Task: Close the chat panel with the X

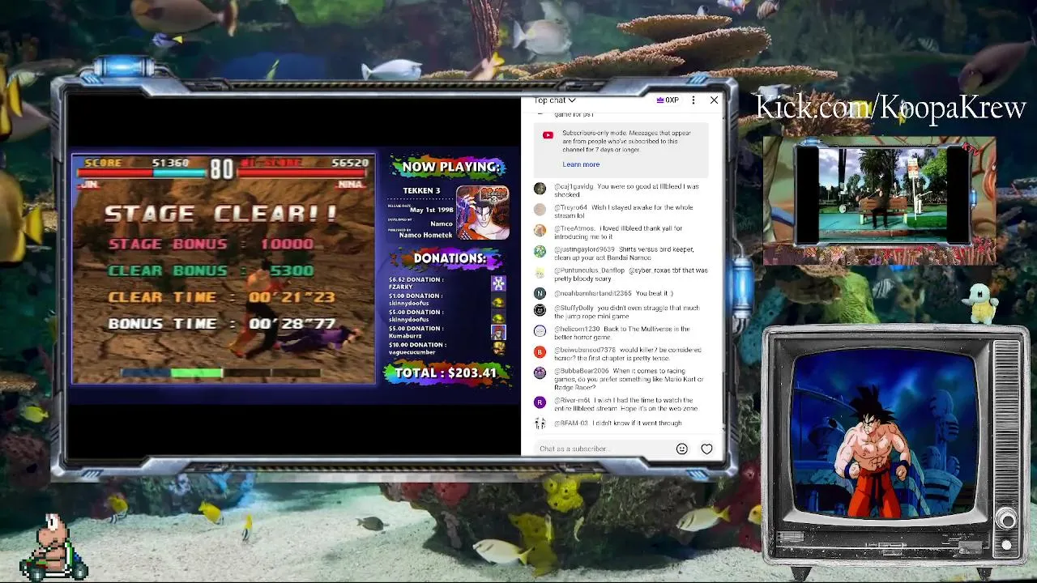Action: coord(714,100)
